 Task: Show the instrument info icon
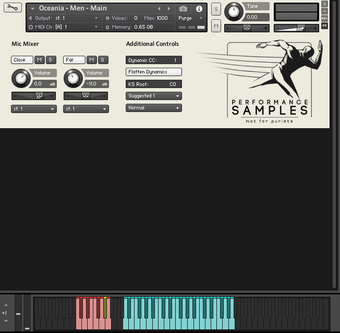click(x=199, y=9)
